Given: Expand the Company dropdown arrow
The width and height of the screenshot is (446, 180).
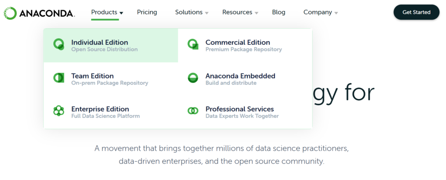Looking at the screenshot, I should (336, 13).
